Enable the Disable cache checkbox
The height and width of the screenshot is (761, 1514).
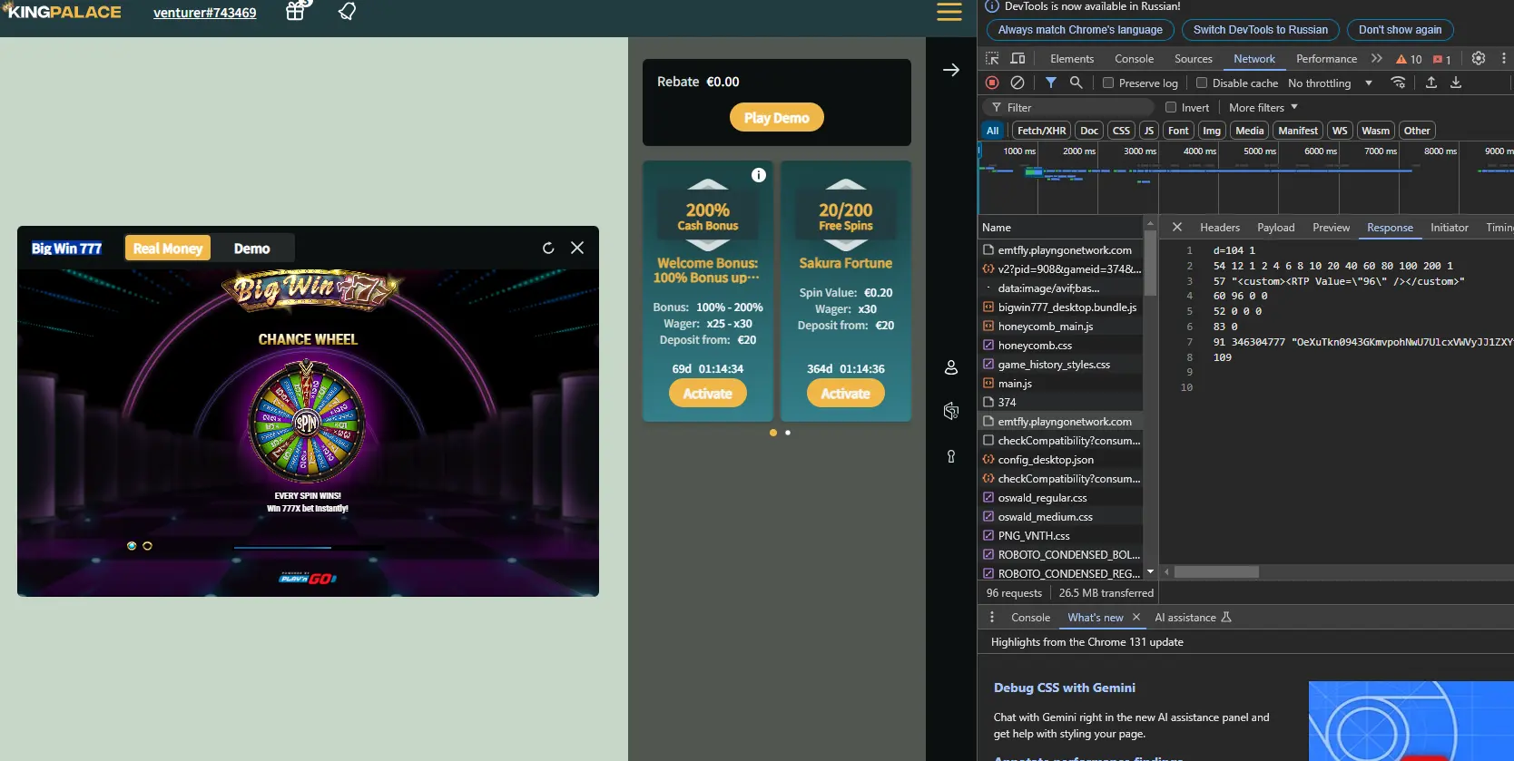click(x=1202, y=83)
